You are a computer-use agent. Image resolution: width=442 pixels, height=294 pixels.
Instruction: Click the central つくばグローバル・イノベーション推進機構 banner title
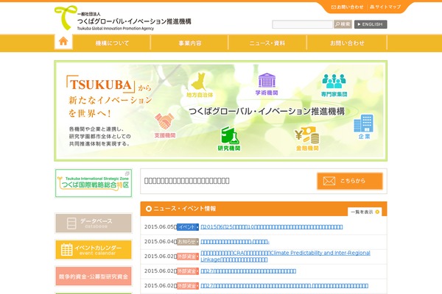[x=267, y=112]
